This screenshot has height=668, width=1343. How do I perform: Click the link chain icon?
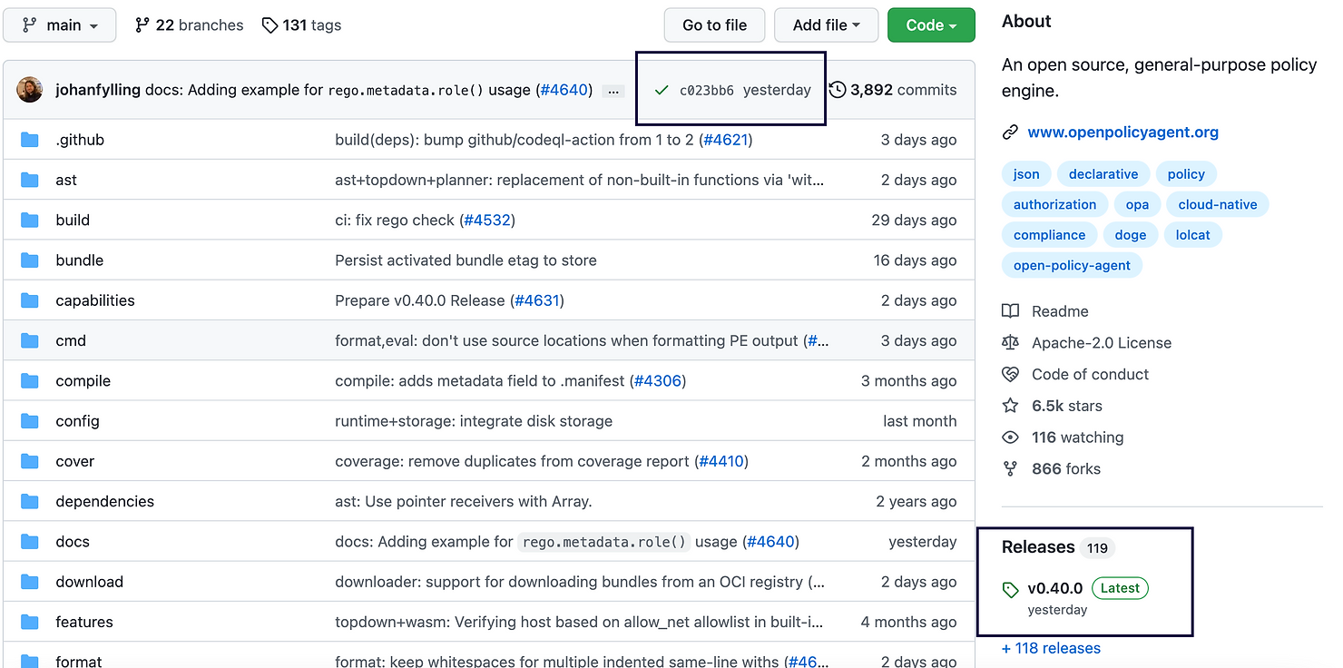point(1010,133)
